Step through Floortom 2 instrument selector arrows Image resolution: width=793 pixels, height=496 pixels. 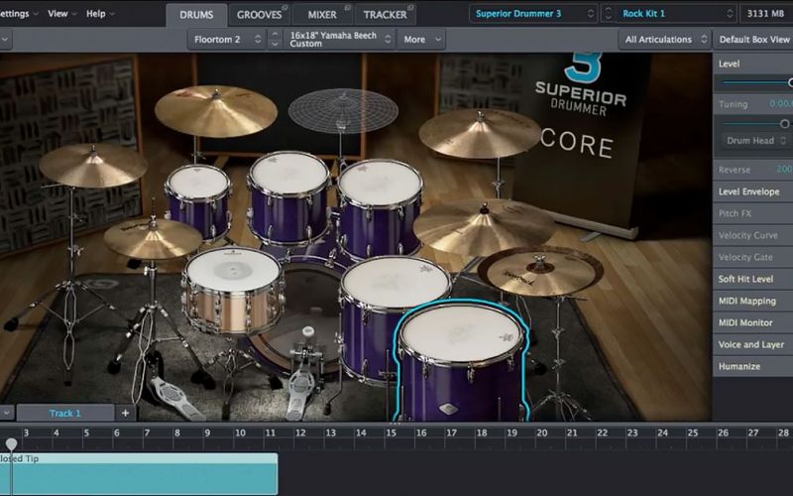click(259, 40)
